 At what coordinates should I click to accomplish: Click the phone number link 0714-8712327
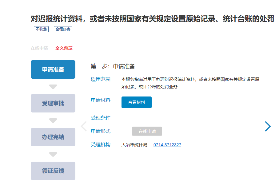pyautogui.click(x=167, y=145)
